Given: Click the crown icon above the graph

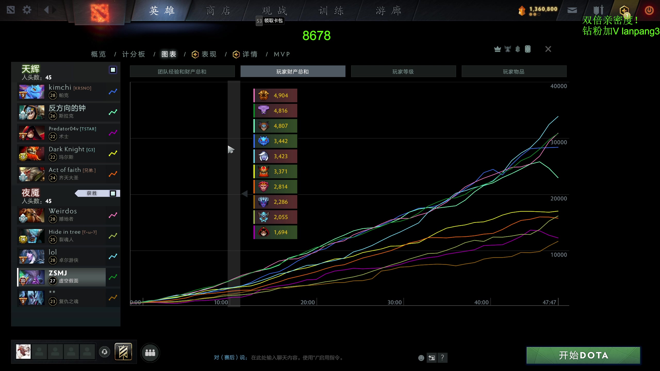Looking at the screenshot, I should pyautogui.click(x=497, y=49).
